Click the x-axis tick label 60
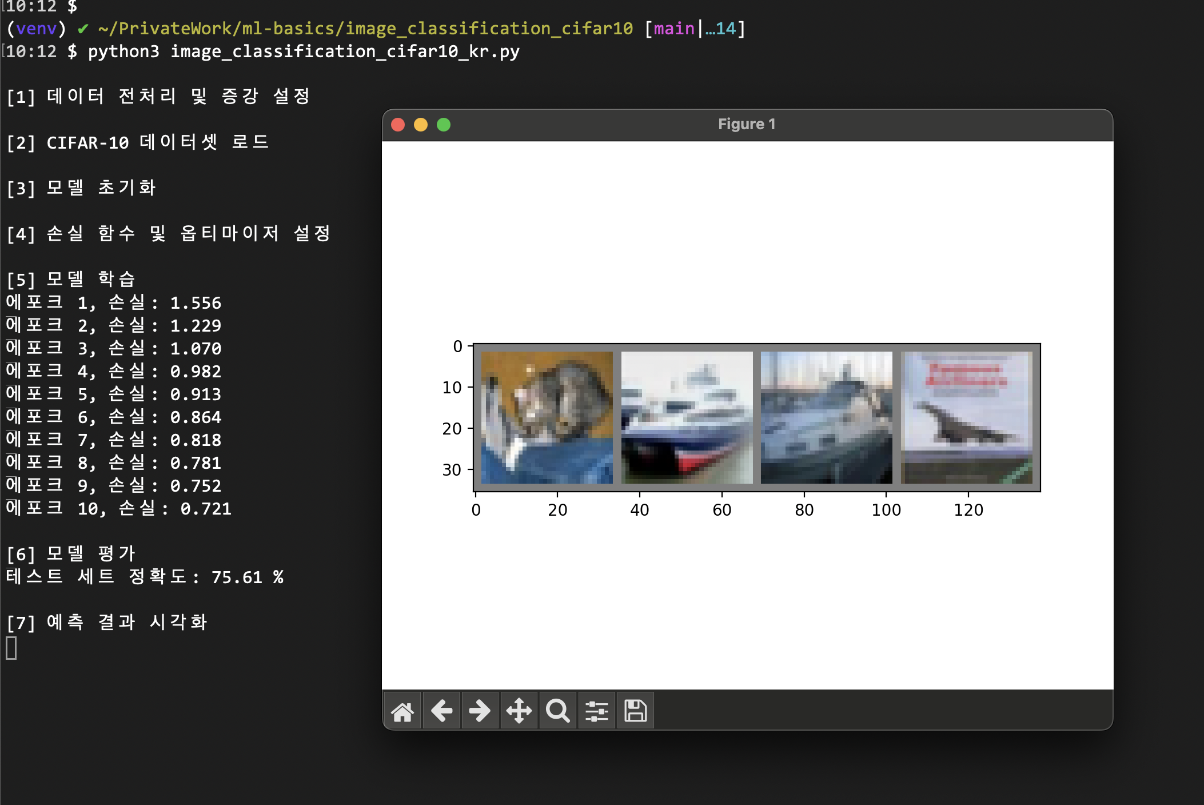This screenshot has width=1204, height=805. [x=721, y=510]
